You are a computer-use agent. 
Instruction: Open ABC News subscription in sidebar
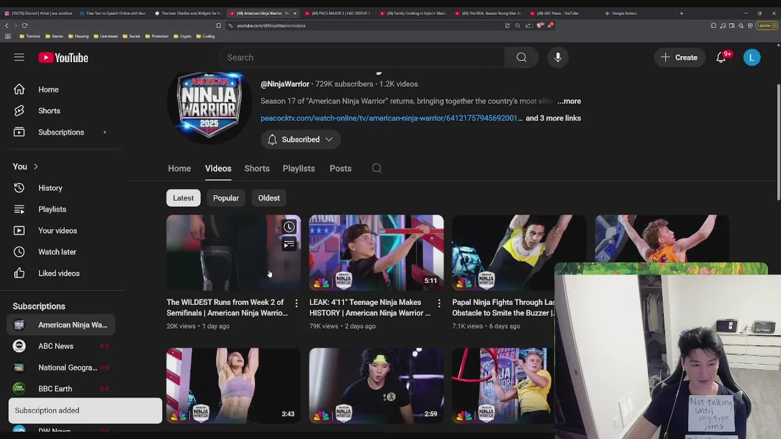point(61,346)
